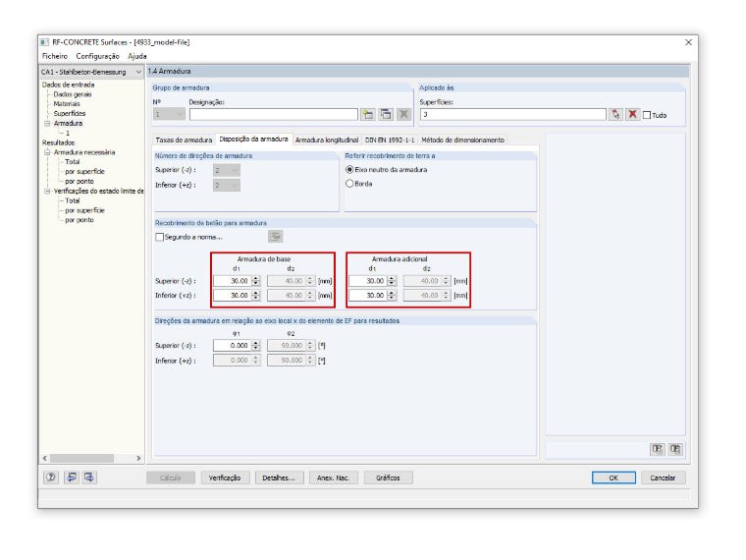Screen dimensions: 746x560
Task: Switch to Taxas de armadura tab
Action: click(184, 140)
